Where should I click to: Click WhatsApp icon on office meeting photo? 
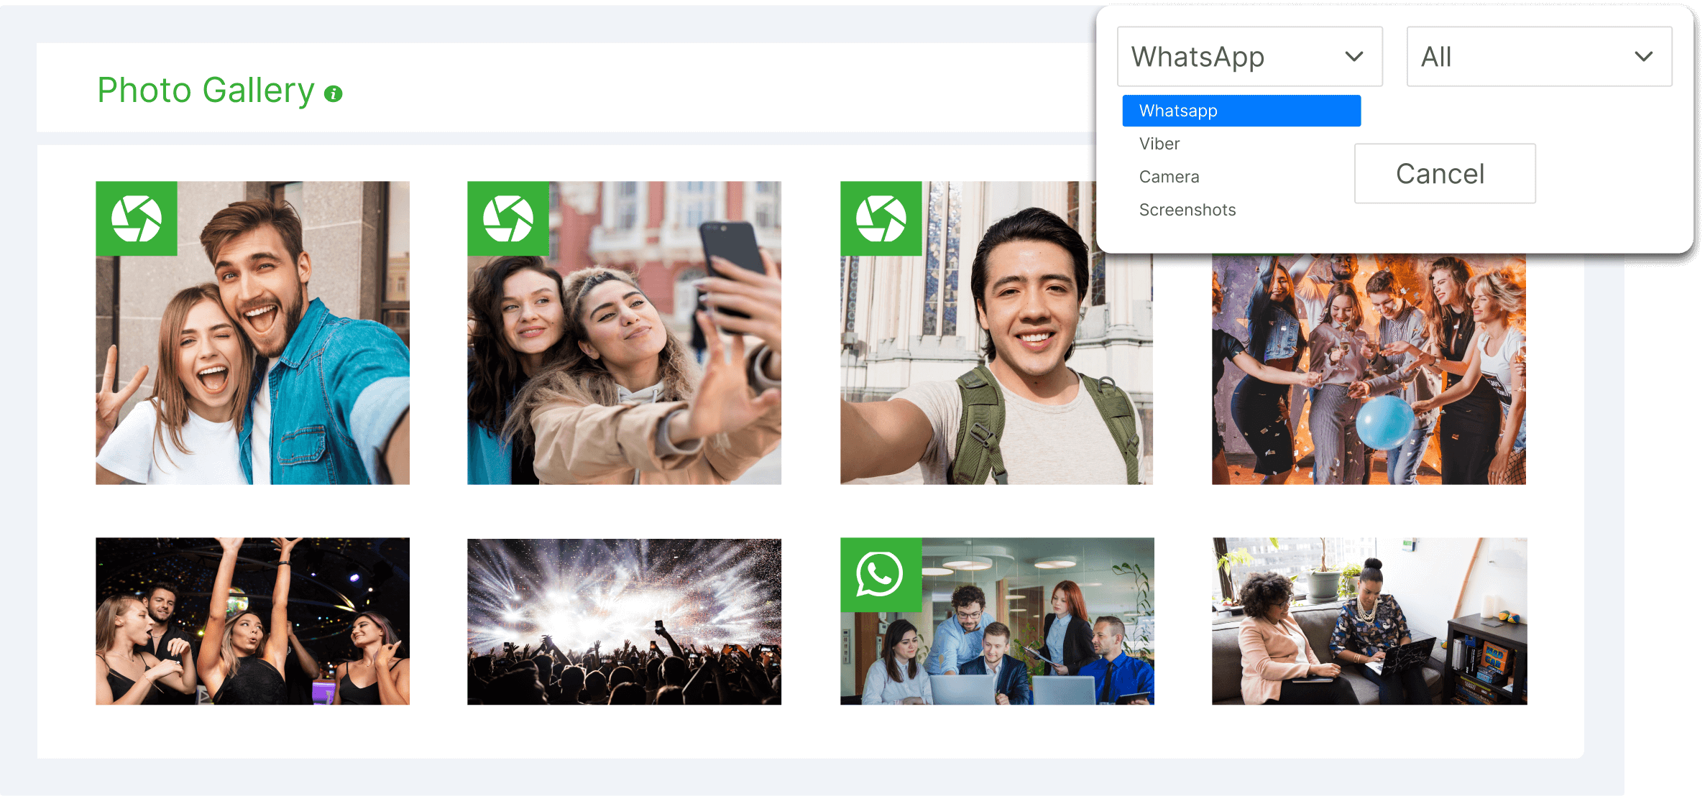coord(881,574)
